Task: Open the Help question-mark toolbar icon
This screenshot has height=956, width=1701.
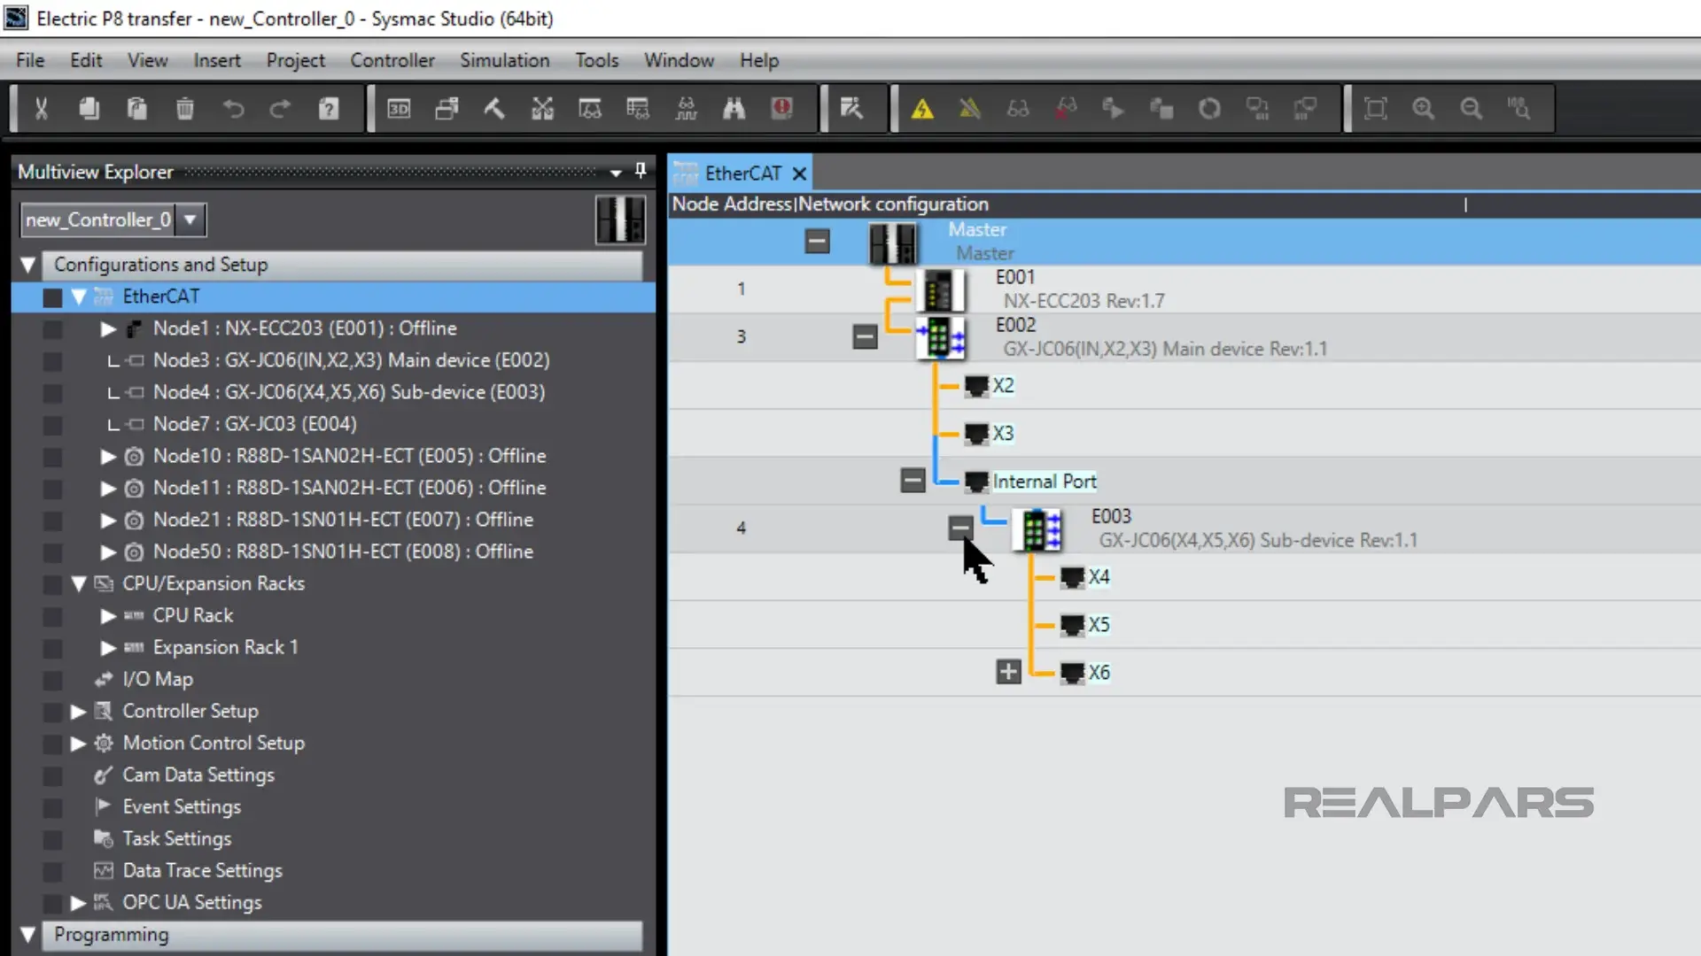Action: [329, 109]
